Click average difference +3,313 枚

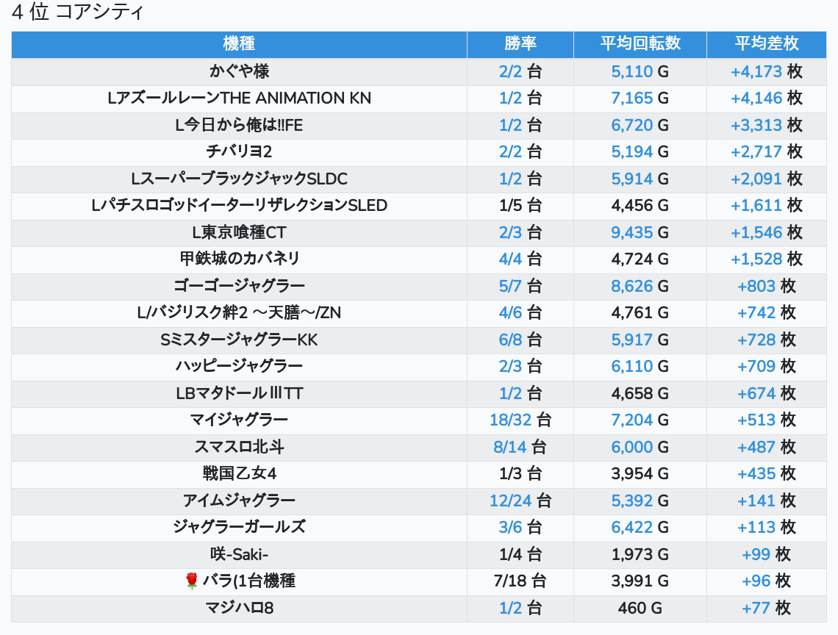click(x=767, y=125)
